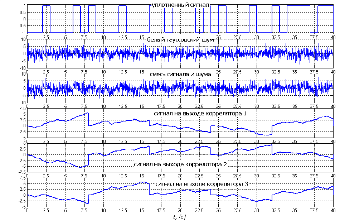
Task: Click the '20' x-tick of bottom plot
Action: tap(180, 210)
